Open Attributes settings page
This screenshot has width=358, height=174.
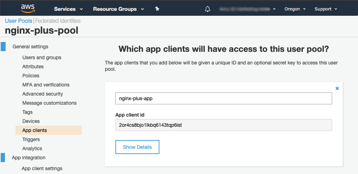pos(33,67)
